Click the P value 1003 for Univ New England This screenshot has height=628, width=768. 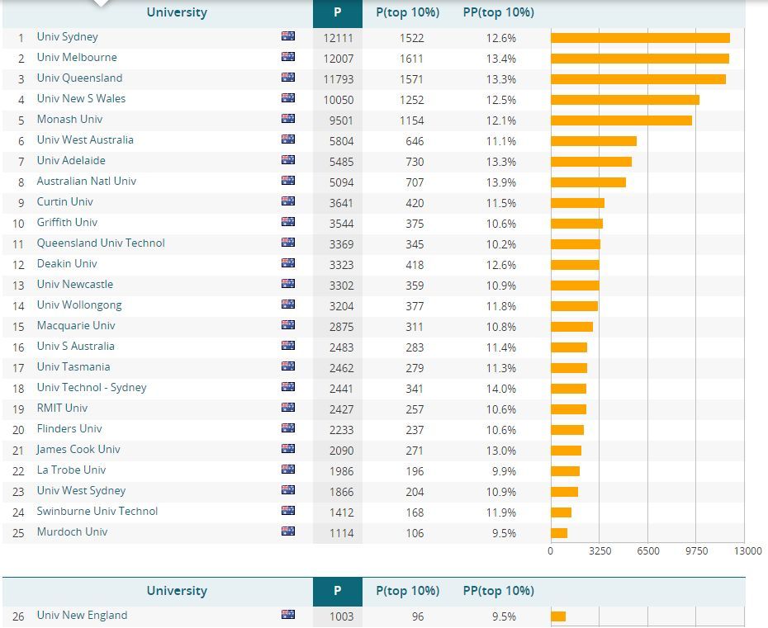coord(341,616)
